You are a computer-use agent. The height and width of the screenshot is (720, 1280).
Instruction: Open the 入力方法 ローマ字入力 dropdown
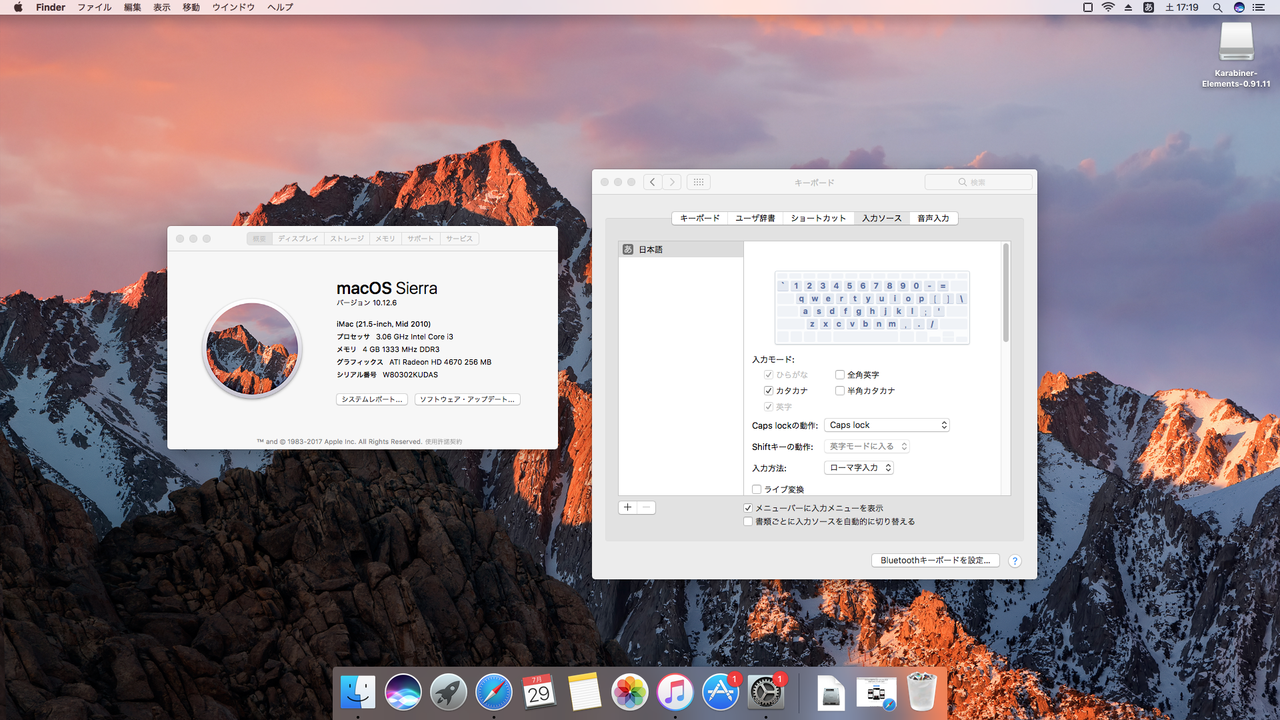[x=859, y=468]
